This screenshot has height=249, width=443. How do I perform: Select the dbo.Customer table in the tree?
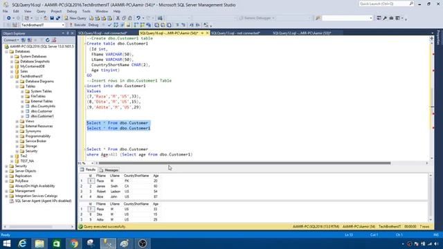pyautogui.click(x=42, y=111)
